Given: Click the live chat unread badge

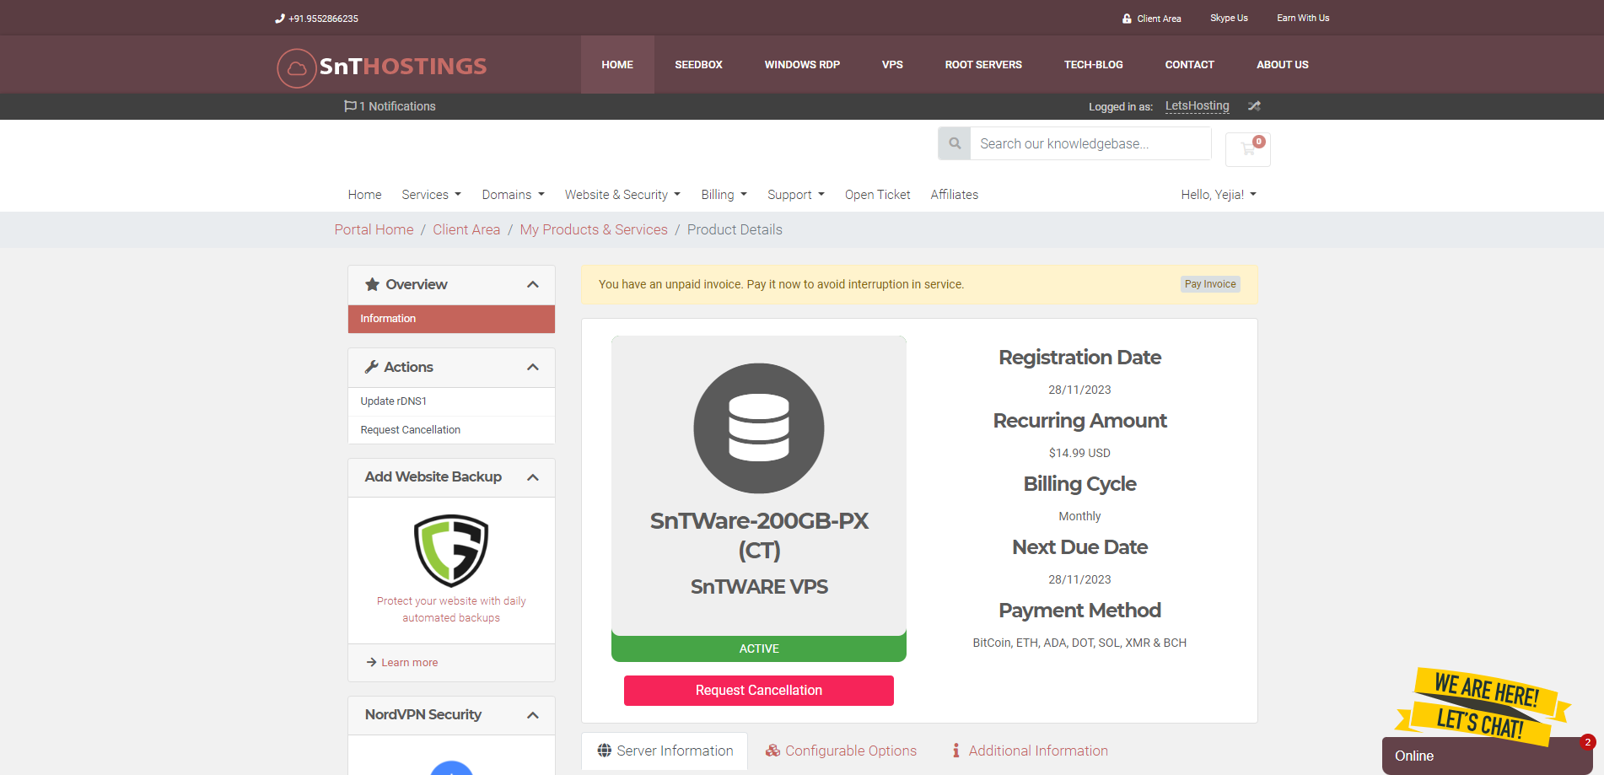Looking at the screenshot, I should pos(1588,742).
